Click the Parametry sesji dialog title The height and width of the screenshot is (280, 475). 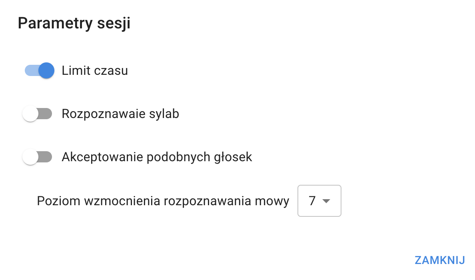74,23
